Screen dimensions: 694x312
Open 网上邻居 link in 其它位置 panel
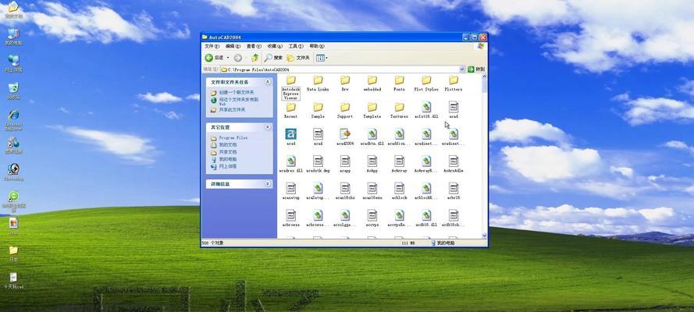[x=227, y=166]
